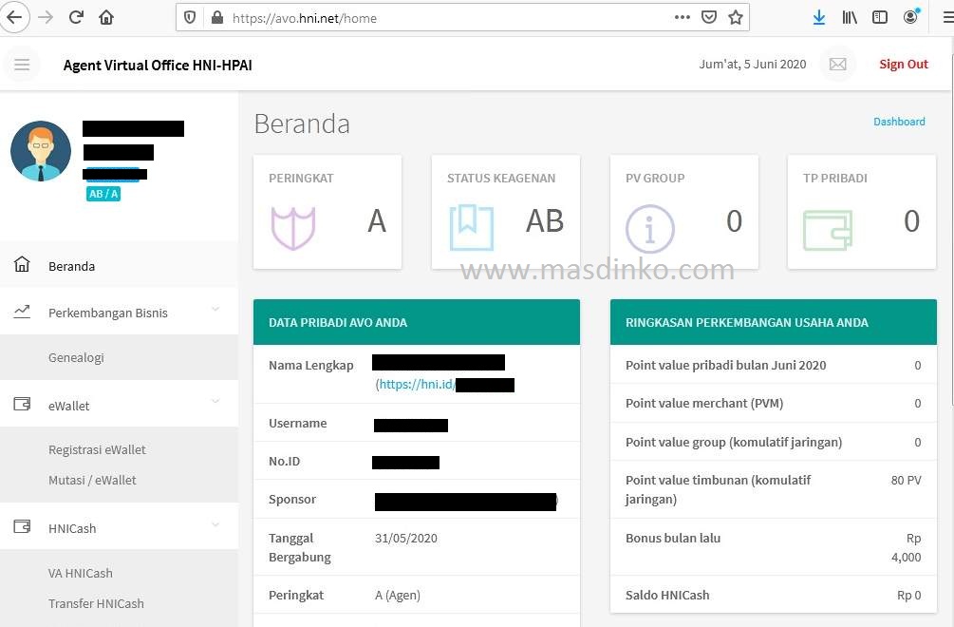Toggle reader sidebar view in browser toolbar

click(x=878, y=16)
